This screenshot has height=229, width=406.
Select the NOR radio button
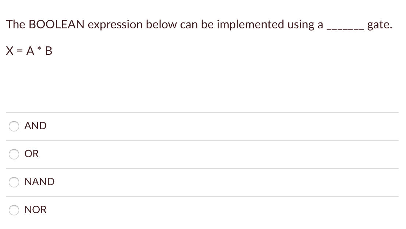coord(14,210)
